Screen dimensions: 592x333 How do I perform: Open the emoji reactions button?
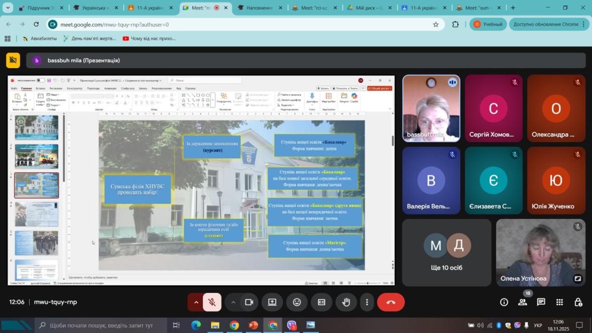[x=297, y=302]
